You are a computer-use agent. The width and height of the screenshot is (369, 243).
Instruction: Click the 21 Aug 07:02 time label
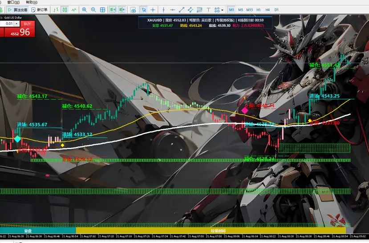click(x=88, y=236)
